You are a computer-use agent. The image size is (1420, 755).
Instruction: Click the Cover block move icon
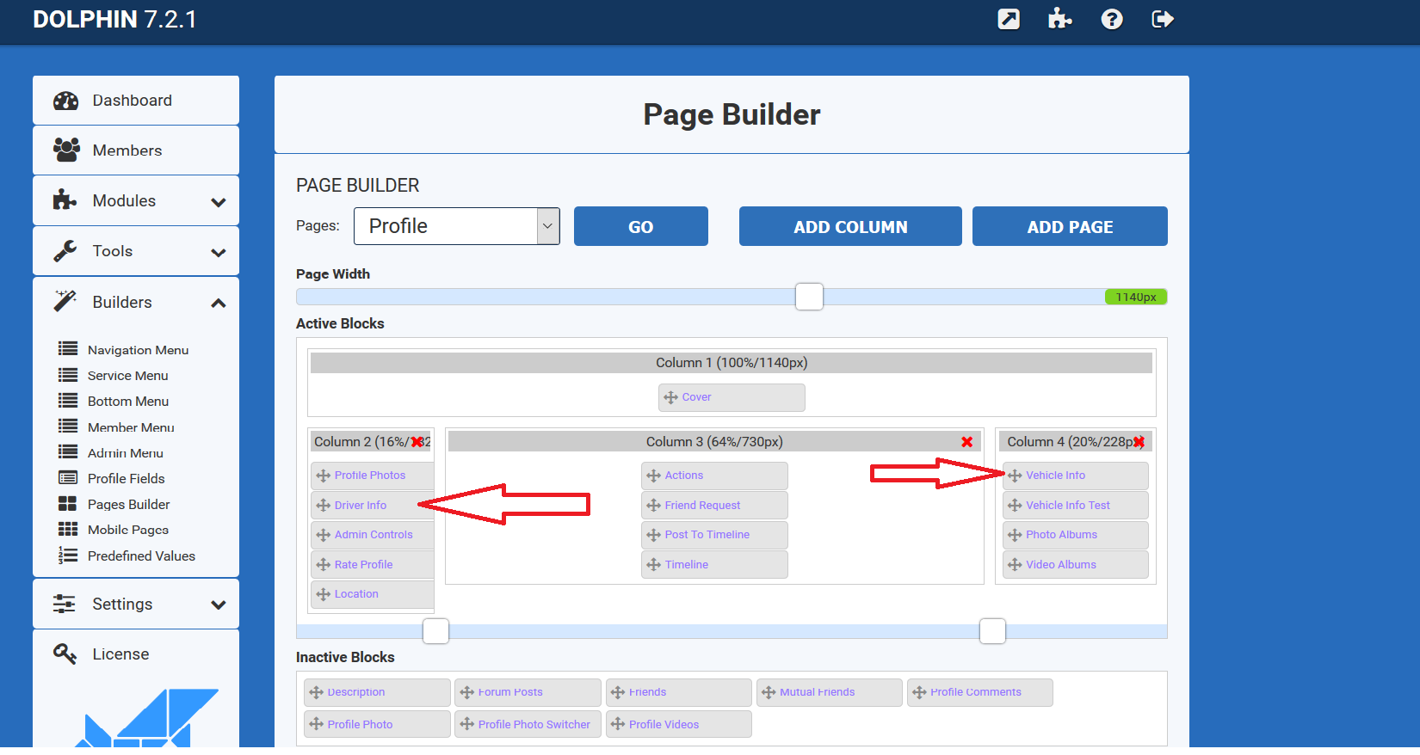670,397
